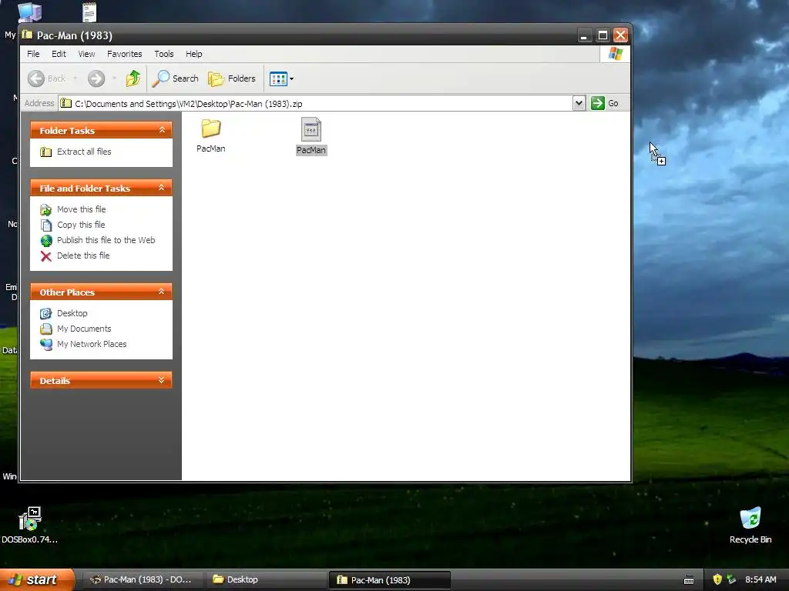Click the Windows flag logo in menu bar
Screen dimensions: 789x591
(x=615, y=54)
